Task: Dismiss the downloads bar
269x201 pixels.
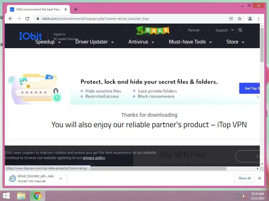Action: point(259,178)
